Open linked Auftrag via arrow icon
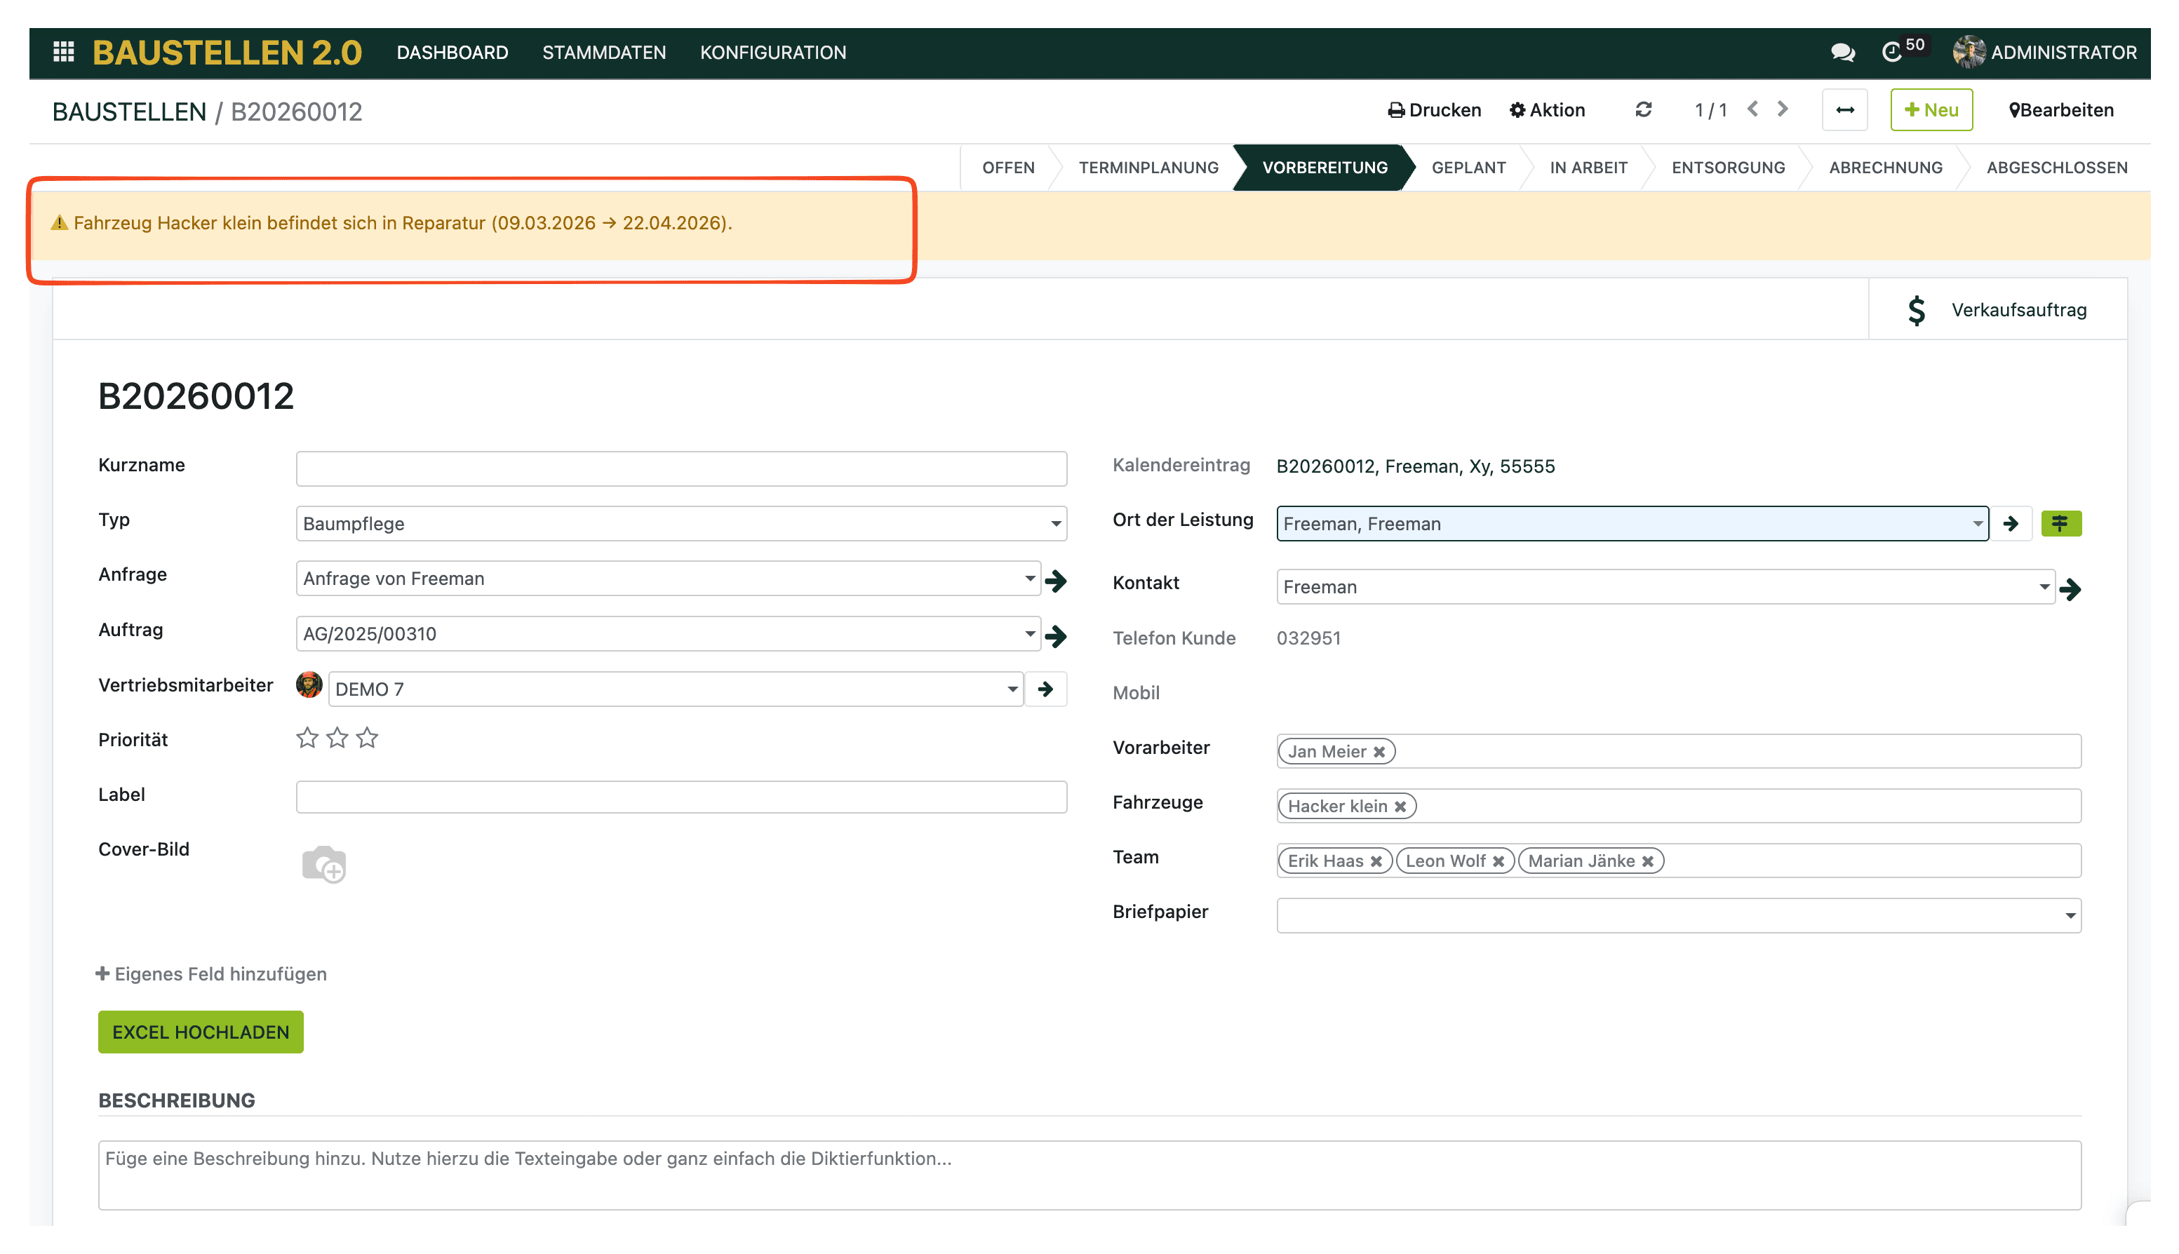2179x1254 pixels. [x=1055, y=635]
